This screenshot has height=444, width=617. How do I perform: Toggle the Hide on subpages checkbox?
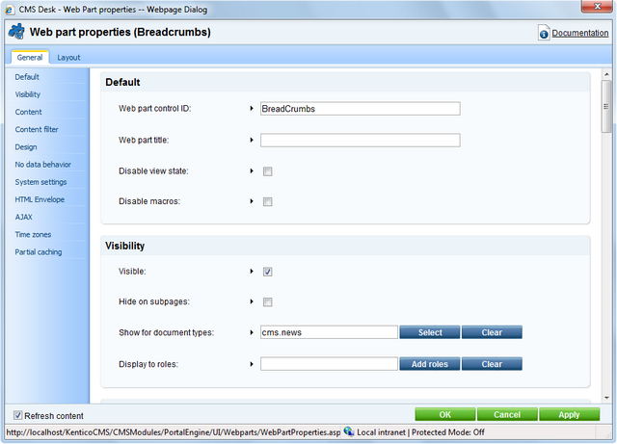click(268, 302)
